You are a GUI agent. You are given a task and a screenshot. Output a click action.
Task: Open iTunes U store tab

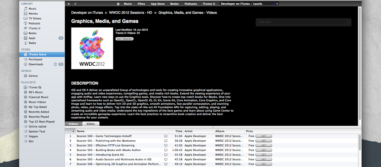209,4
